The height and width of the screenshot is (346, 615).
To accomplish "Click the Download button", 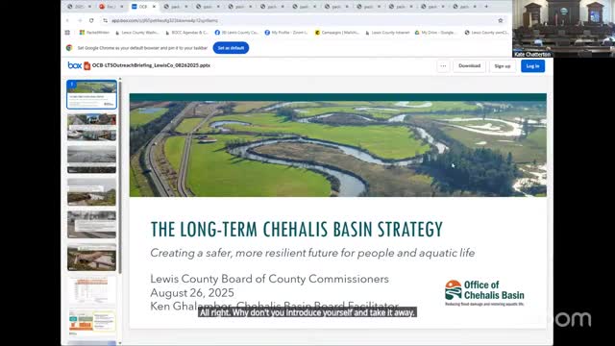I will click(x=470, y=66).
